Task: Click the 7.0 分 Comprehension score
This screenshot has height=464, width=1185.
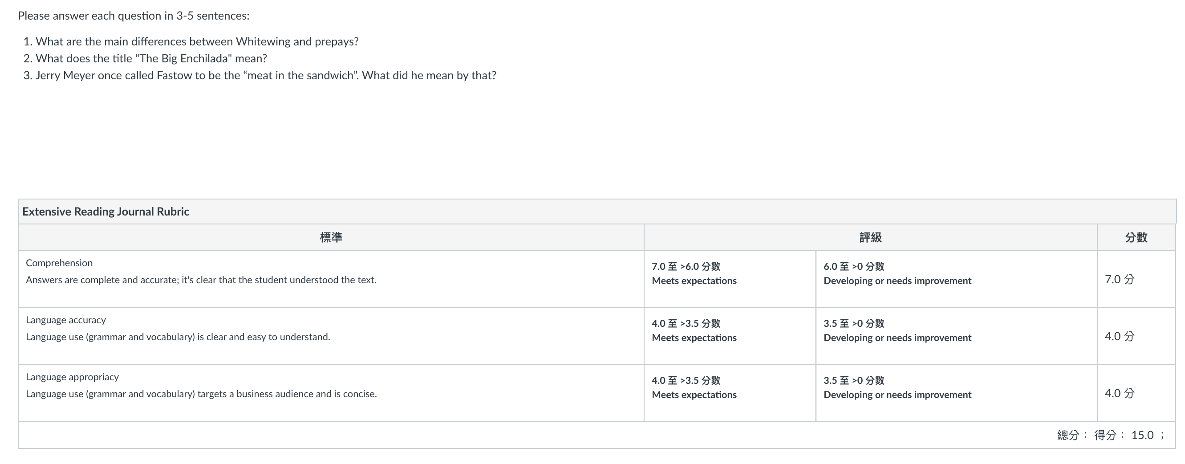Action: tap(1120, 279)
